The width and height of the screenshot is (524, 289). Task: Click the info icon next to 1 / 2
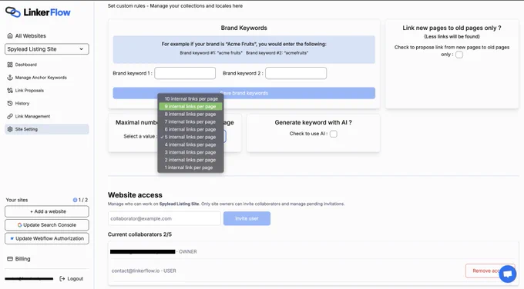(75, 200)
